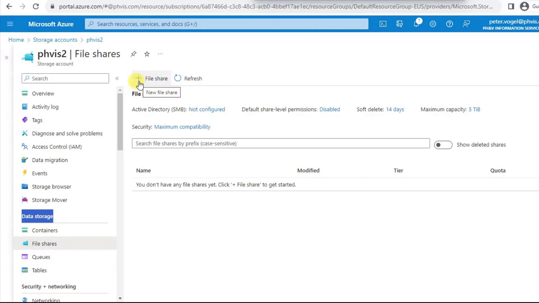Image resolution: width=539 pixels, height=303 pixels.
Task: Open the directories and subscriptions filter icon
Action: tap(399, 24)
